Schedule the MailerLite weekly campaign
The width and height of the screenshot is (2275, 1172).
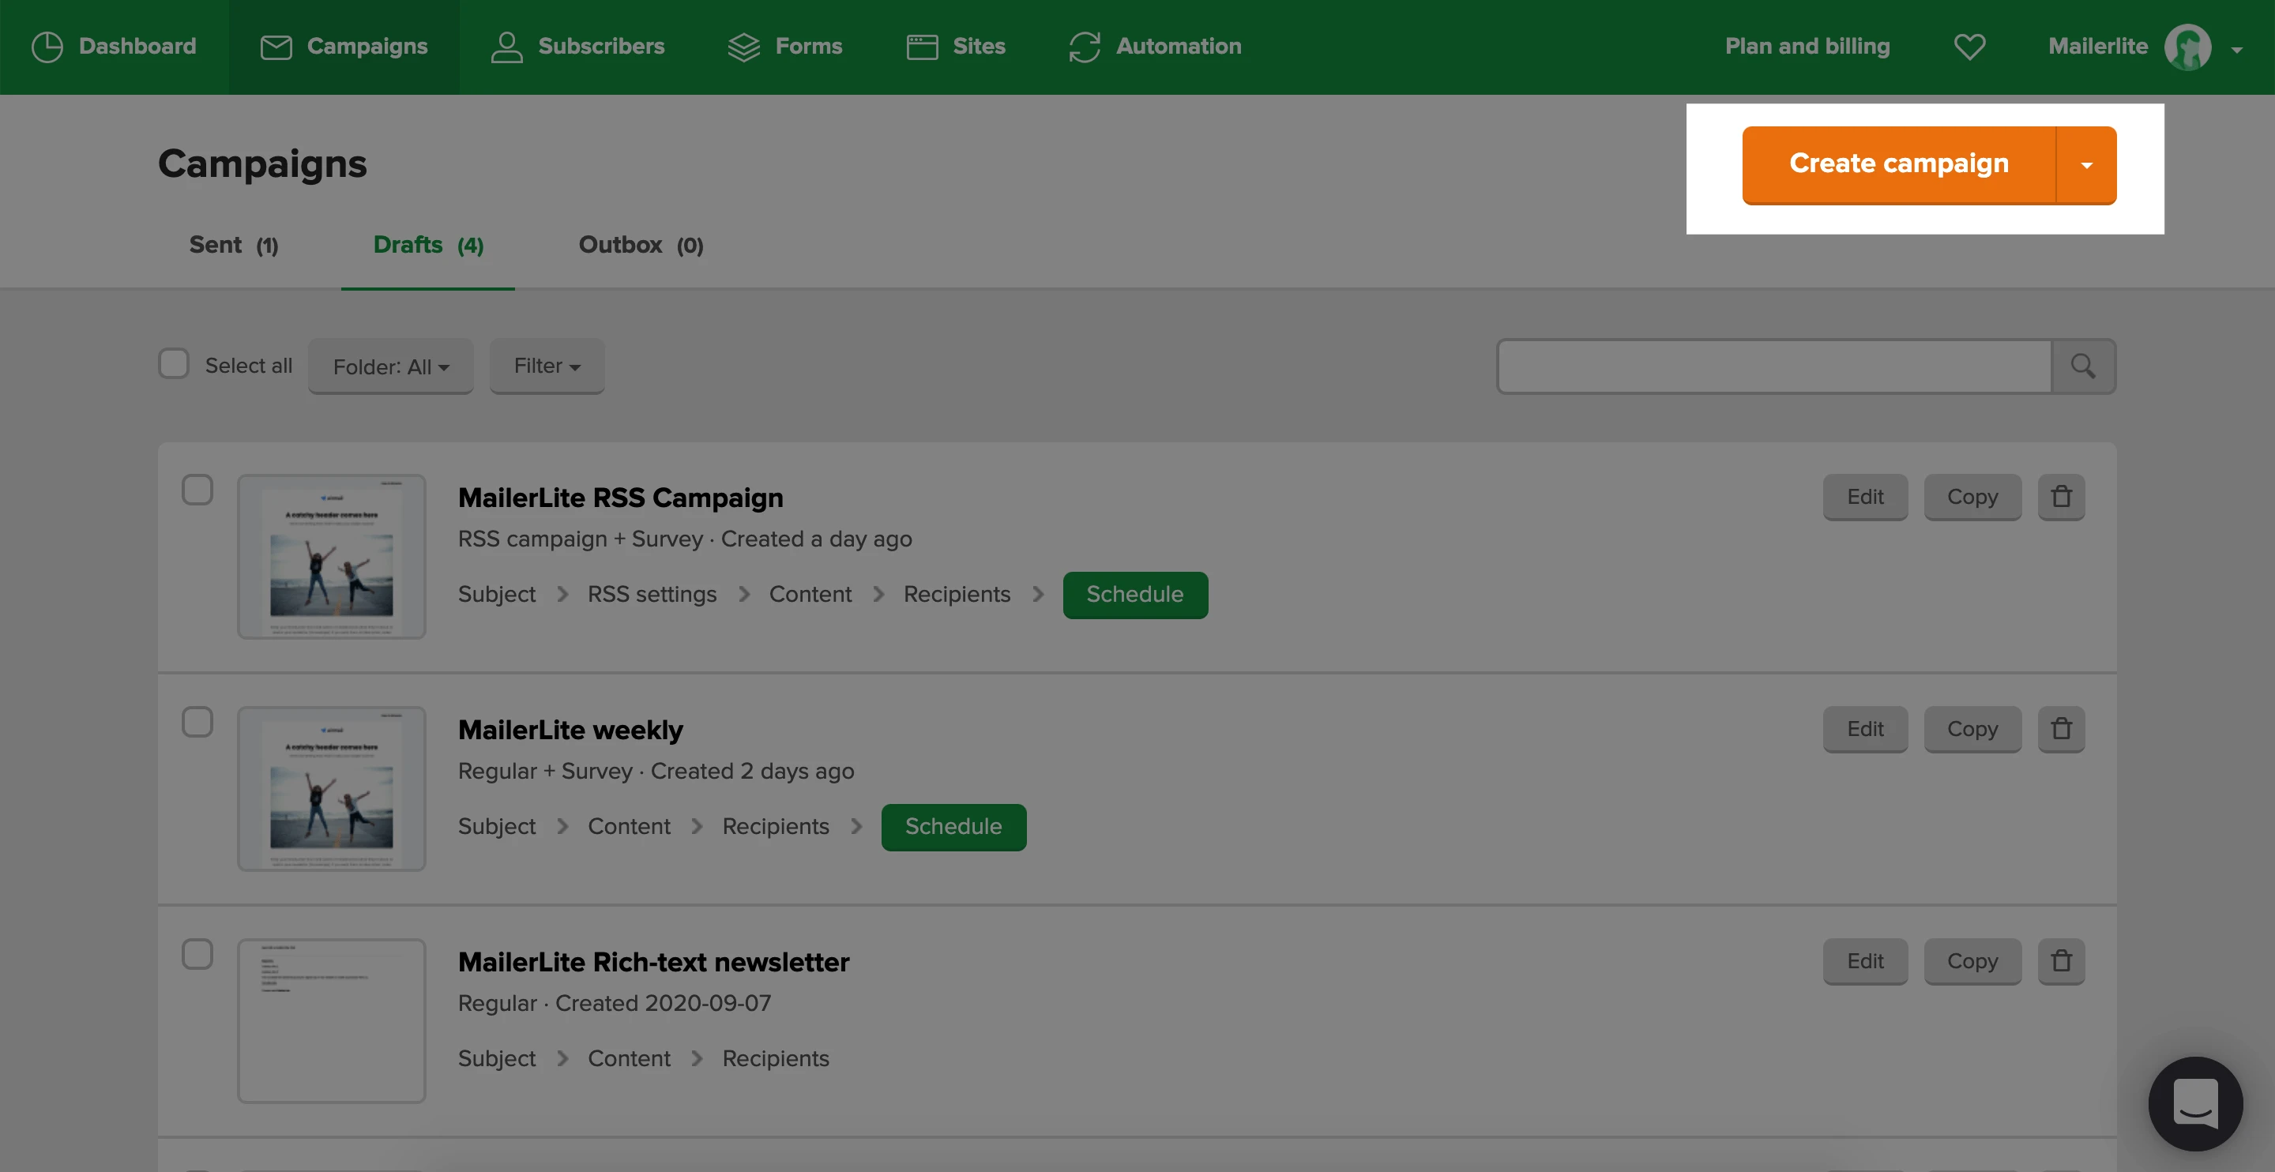tap(953, 827)
